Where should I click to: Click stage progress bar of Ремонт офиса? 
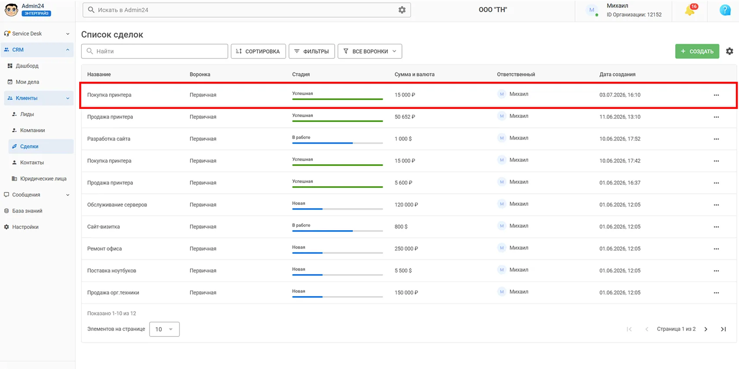[x=337, y=253]
